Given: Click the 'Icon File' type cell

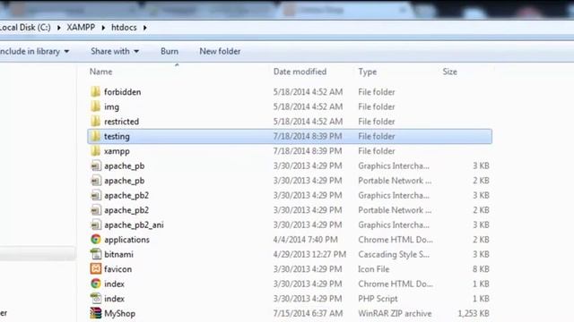Looking at the screenshot, I should coord(373,269).
